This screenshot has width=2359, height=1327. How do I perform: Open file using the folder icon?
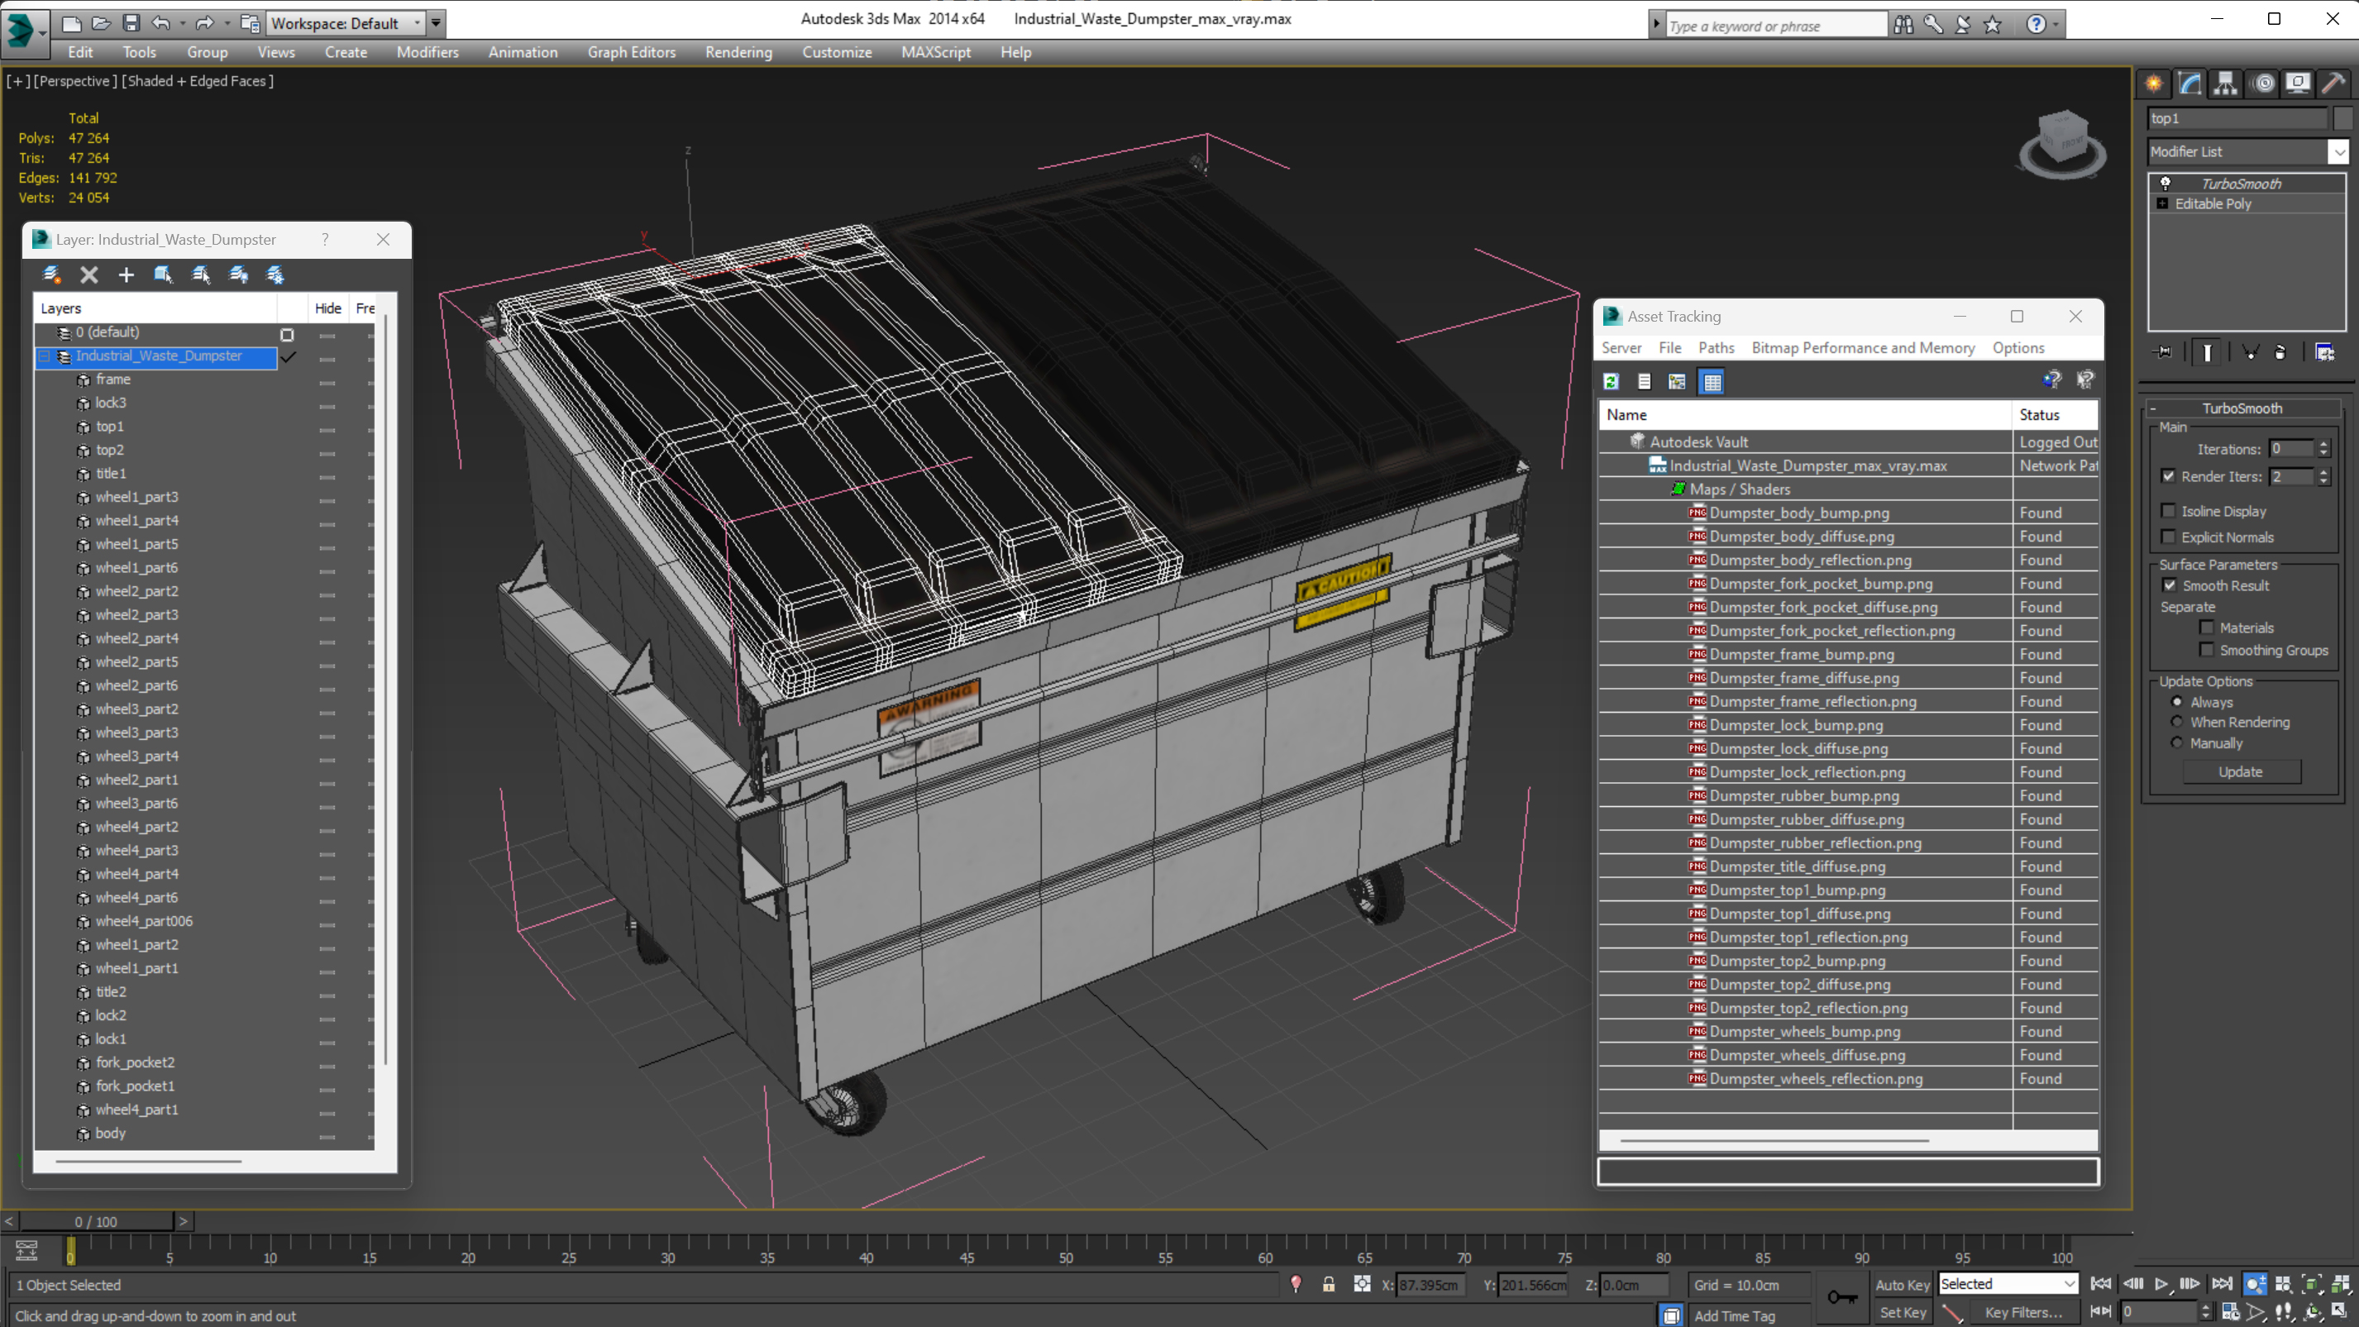click(x=101, y=23)
